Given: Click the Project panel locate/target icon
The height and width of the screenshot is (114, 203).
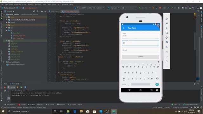Looking at the screenshot, I should 34,11.
